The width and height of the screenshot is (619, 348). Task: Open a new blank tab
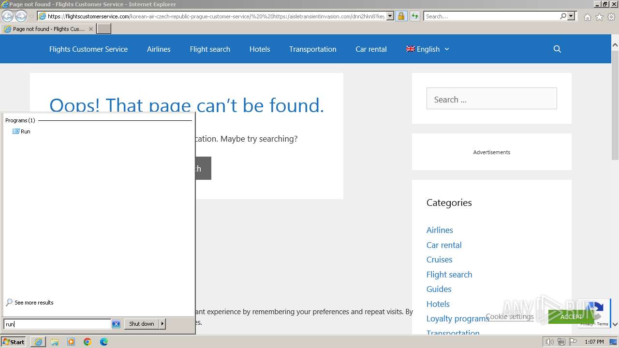pos(104,29)
